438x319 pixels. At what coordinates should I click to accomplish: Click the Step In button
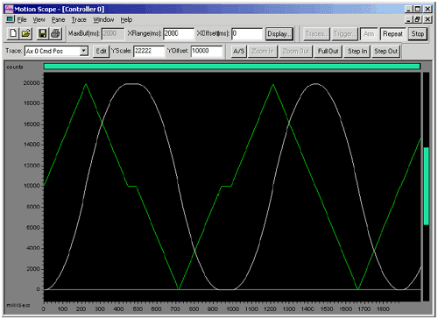(x=357, y=51)
